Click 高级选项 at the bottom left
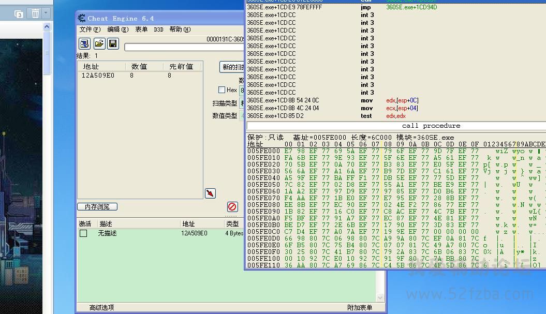The width and height of the screenshot is (546, 314). coord(101,307)
